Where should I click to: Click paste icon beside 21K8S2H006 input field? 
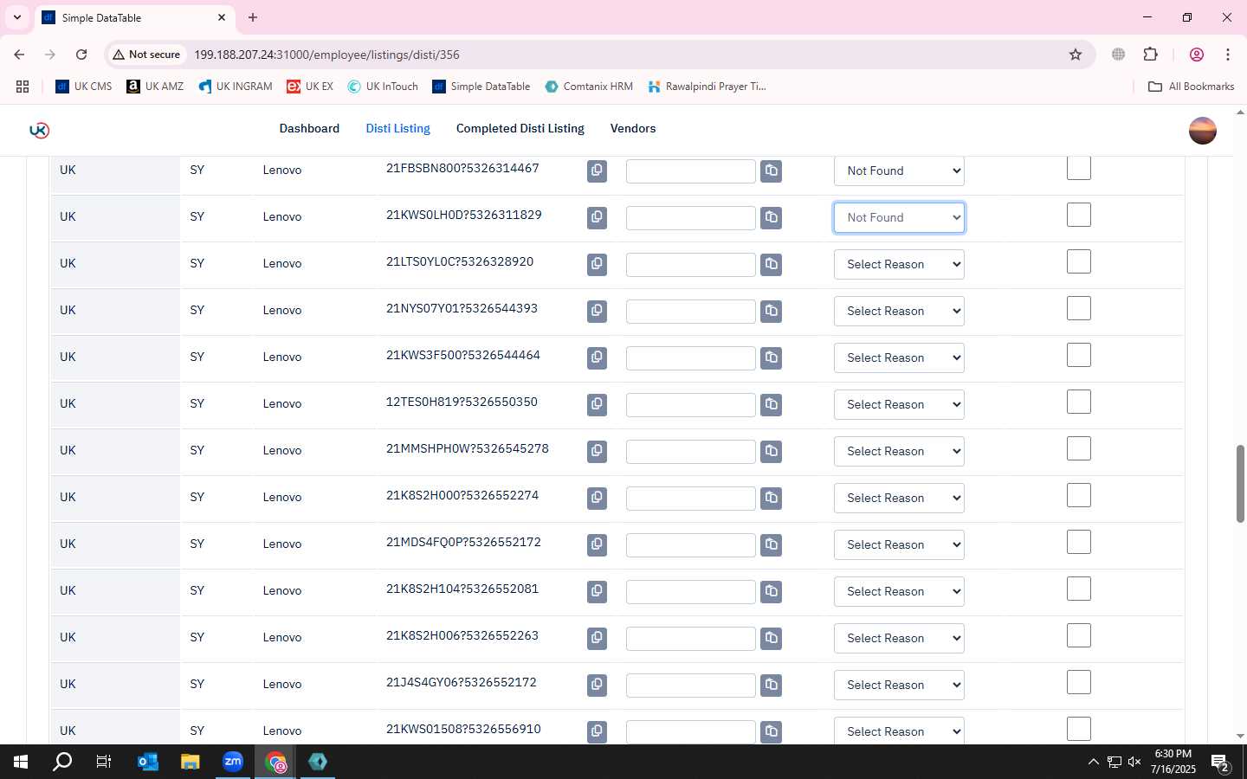coord(771,638)
